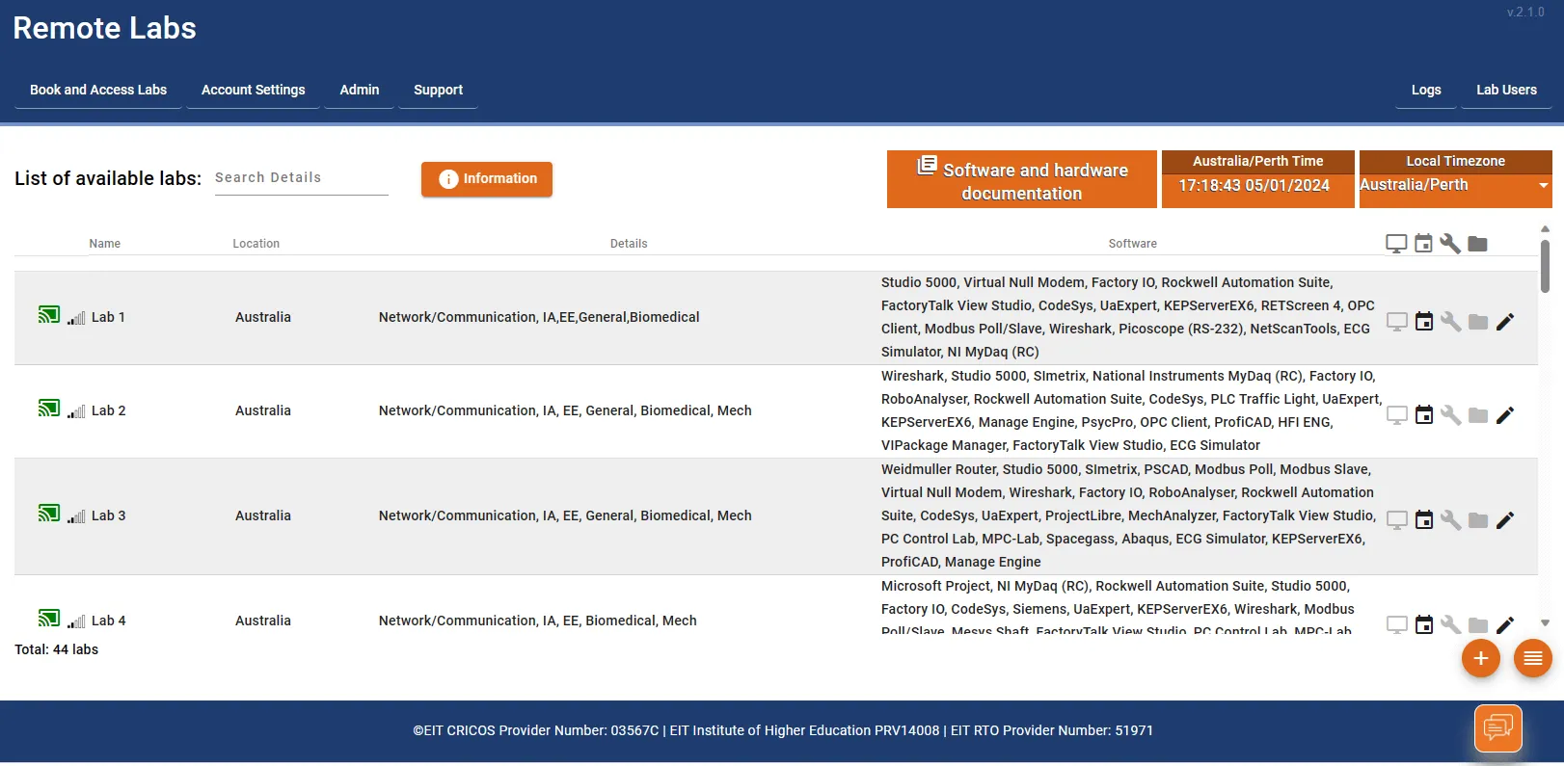The height and width of the screenshot is (766, 1564).
Task: Open the chat support widget icon
Action: tap(1497, 727)
